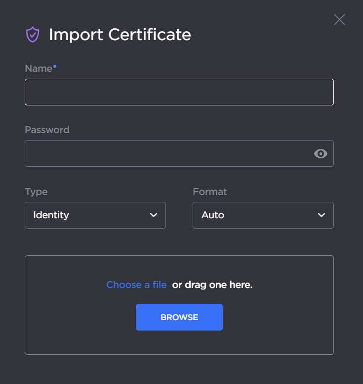Click the Import Certificate title text

point(120,35)
